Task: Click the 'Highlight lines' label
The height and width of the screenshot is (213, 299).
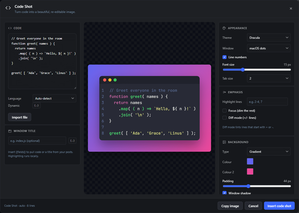Action: tap(232, 102)
